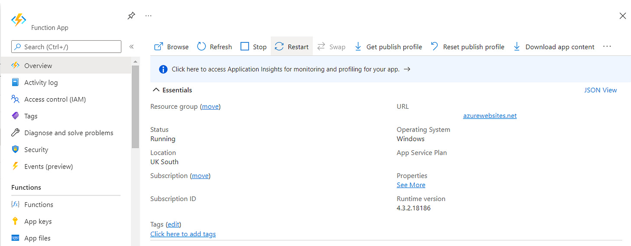Screen dimensions: 631x246
Task: Click the blue info icon in banner
Action: click(163, 69)
